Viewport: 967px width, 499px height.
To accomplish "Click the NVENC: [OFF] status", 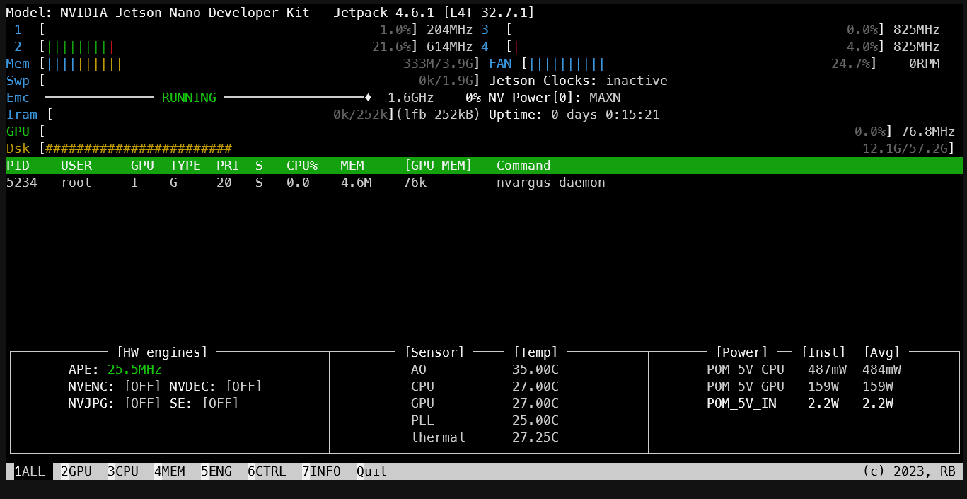I will click(115, 386).
